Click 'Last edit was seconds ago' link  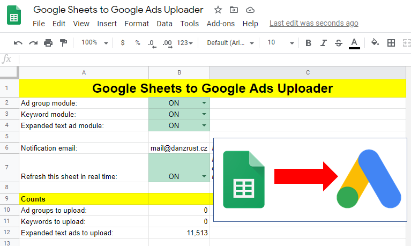(314, 24)
